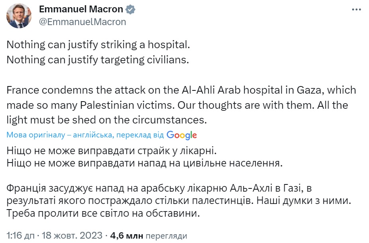Viewport: 369px width, 243px height.
Task: Click the 'перегляди' views label
Action: click(x=165, y=235)
